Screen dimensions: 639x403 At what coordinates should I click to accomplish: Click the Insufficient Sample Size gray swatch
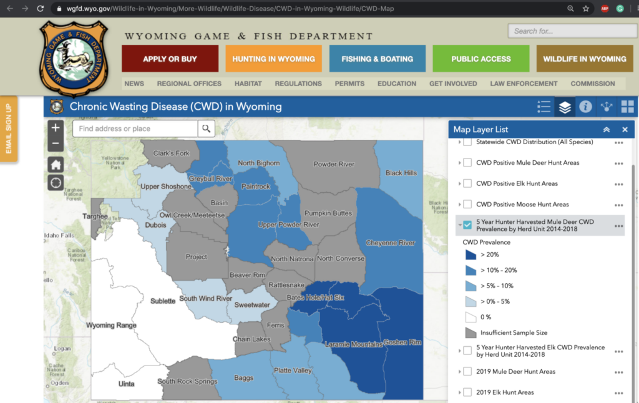471,333
